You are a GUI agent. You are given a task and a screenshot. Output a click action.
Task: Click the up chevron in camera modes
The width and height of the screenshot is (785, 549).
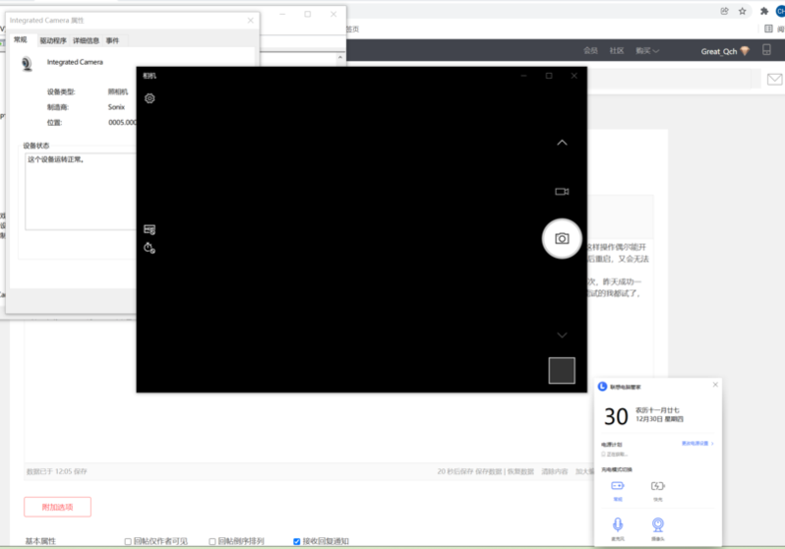tap(562, 143)
